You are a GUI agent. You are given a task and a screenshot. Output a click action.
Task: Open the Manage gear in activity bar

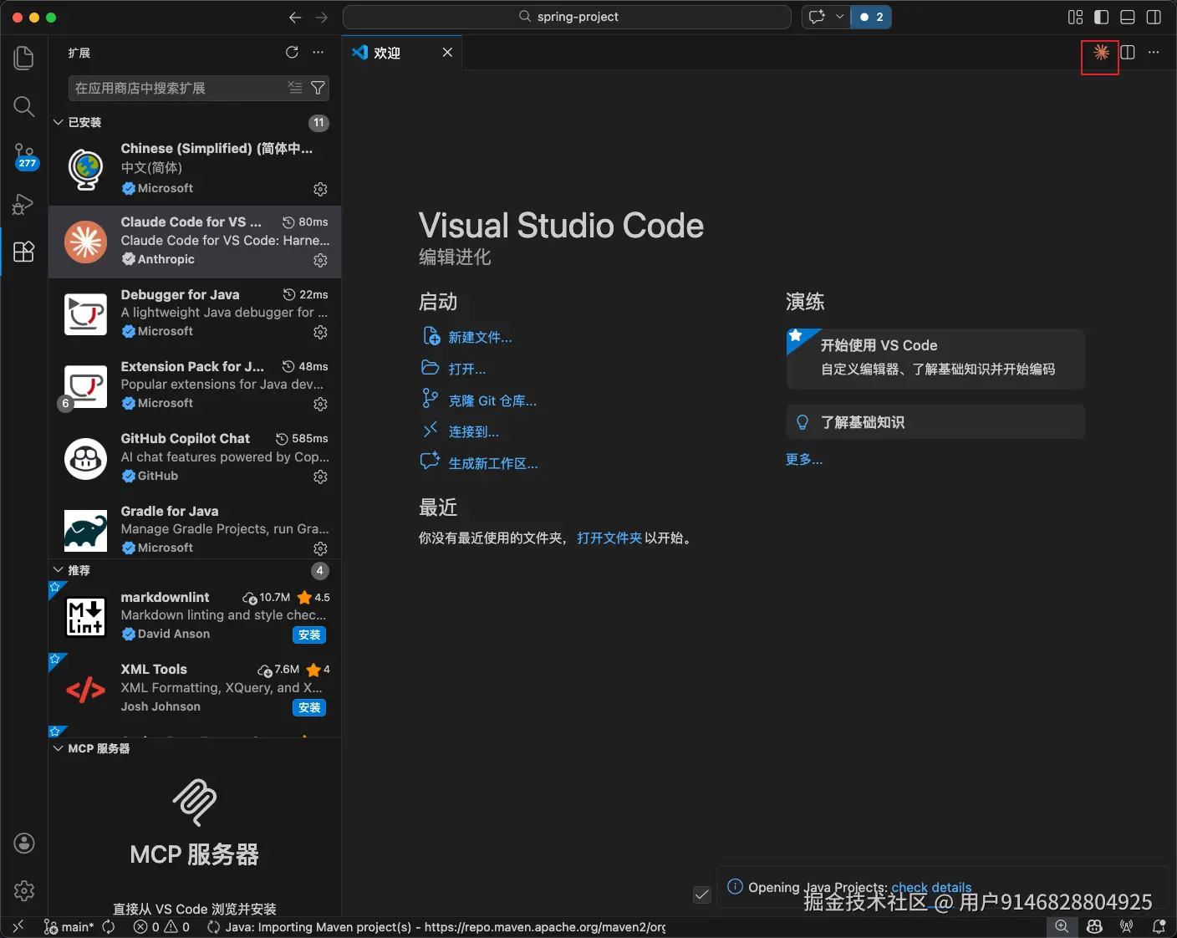(24, 890)
